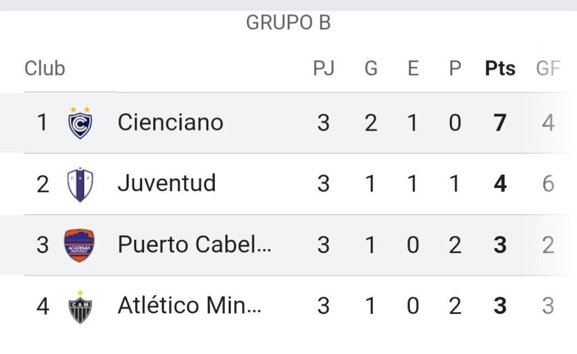
Task: Click the Atlético Mineiro crest icon
Action: [x=80, y=307]
